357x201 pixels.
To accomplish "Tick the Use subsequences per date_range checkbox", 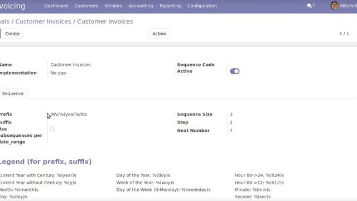I will 52,129.
